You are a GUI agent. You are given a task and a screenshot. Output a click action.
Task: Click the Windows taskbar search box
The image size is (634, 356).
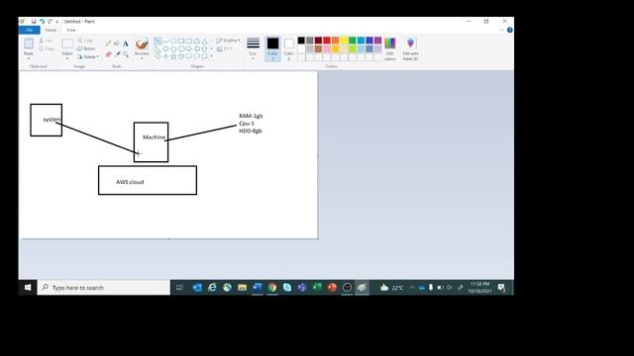[104, 288]
